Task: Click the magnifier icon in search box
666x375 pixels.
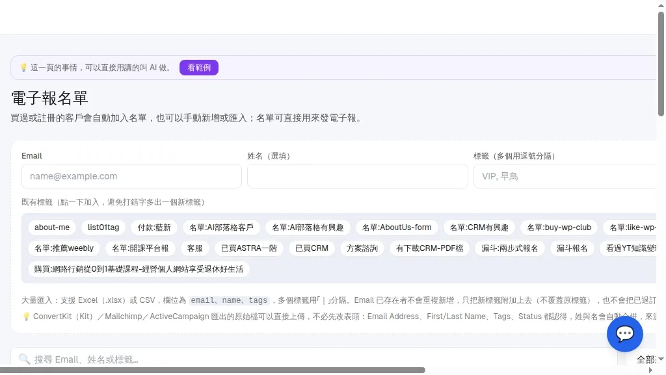Action: (x=24, y=359)
